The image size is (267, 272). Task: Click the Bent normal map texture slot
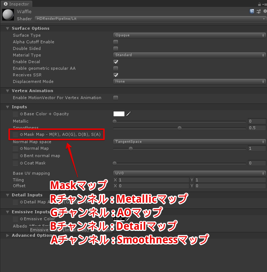coord(15,156)
